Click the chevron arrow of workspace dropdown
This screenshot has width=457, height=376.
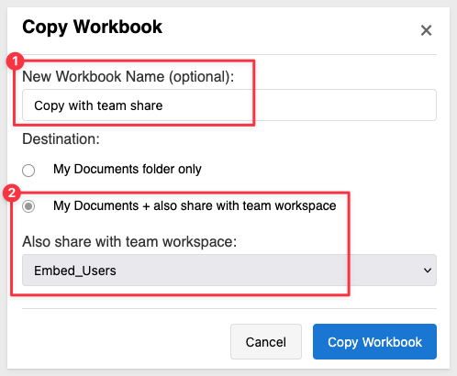tap(428, 271)
